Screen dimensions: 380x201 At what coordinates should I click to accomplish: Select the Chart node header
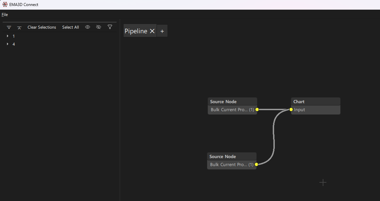pos(315,101)
